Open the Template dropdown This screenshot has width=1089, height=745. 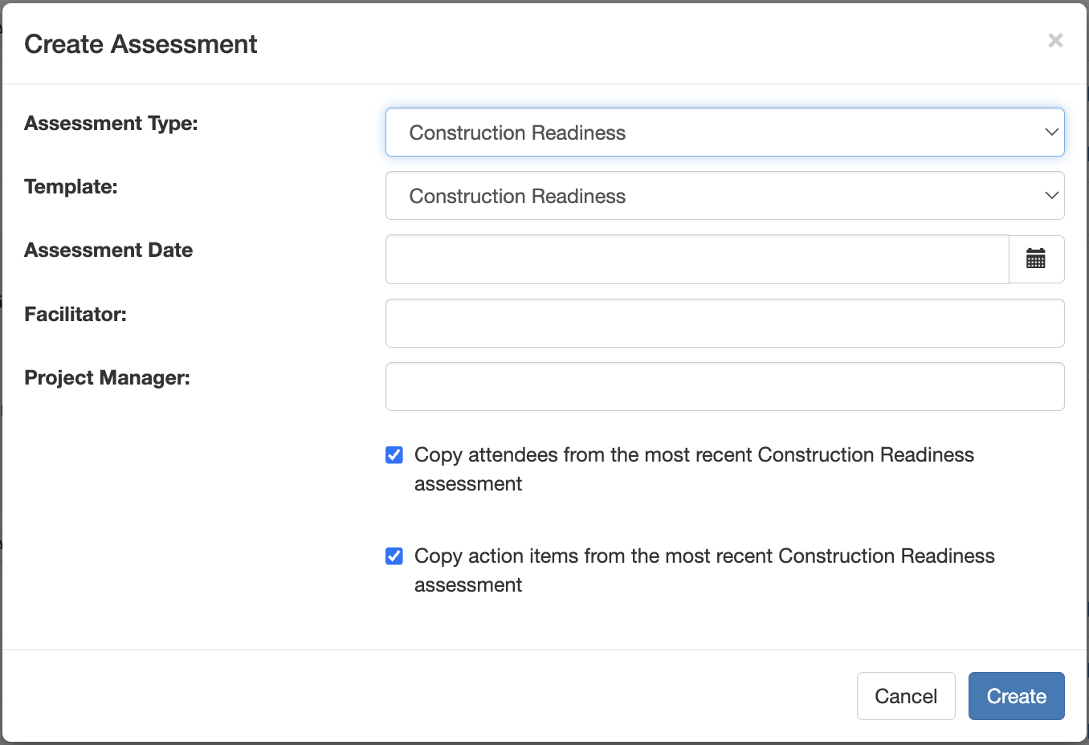click(723, 196)
